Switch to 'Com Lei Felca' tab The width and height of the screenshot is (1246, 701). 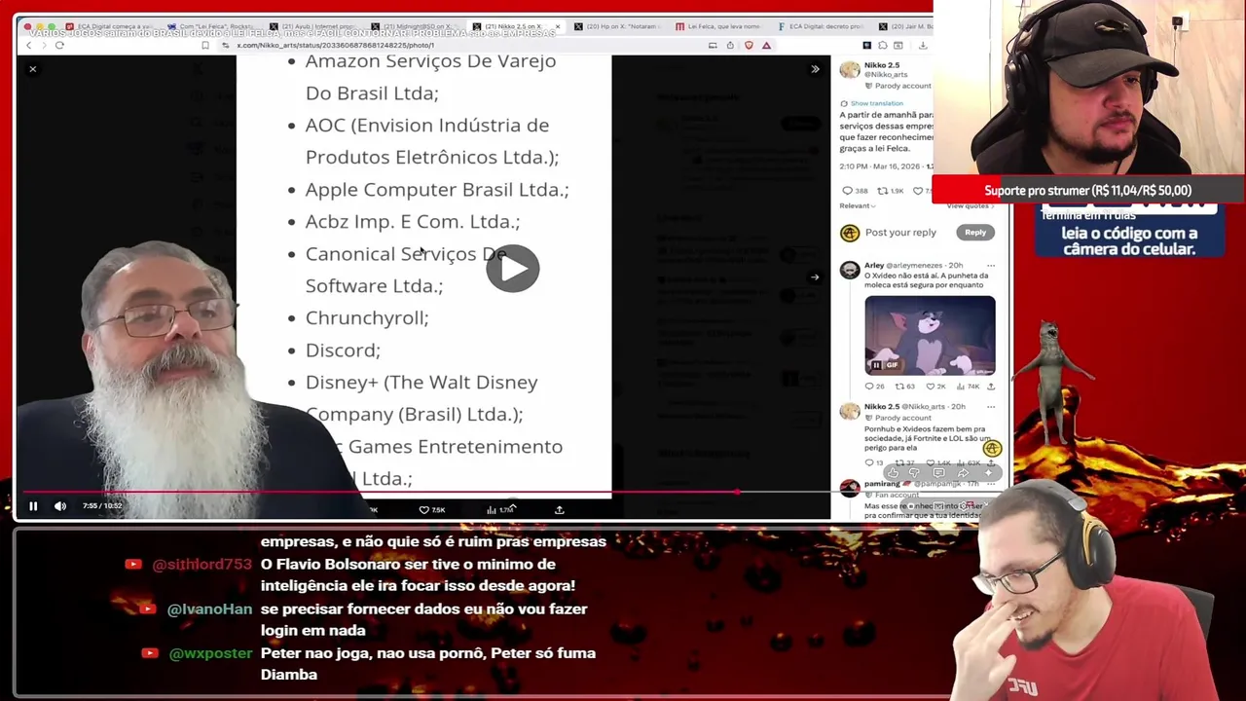tap(210, 26)
